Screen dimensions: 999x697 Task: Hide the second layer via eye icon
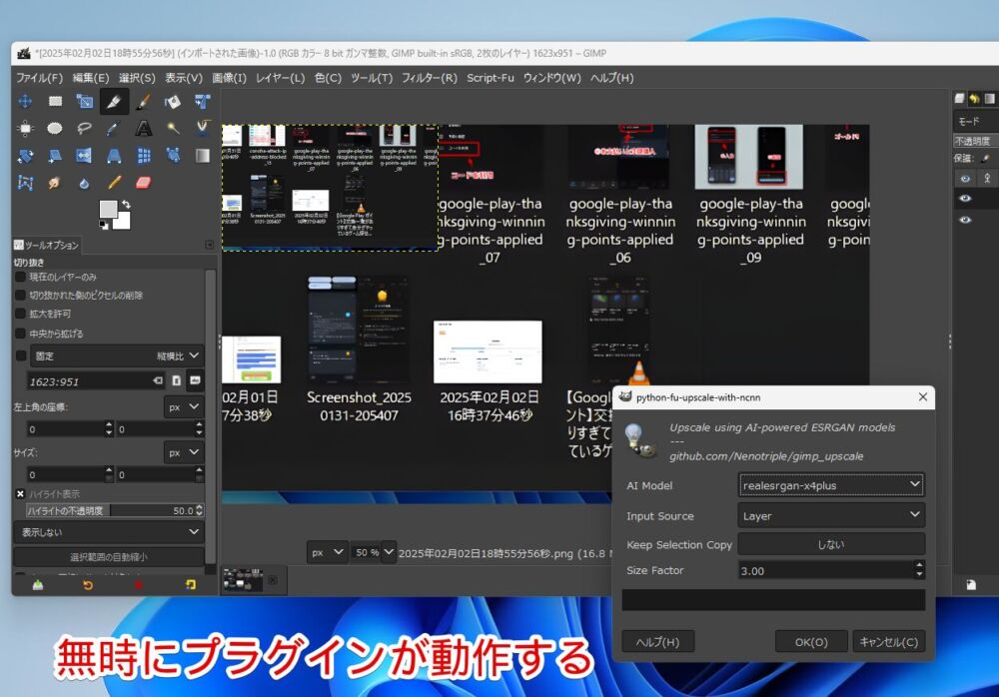click(965, 220)
